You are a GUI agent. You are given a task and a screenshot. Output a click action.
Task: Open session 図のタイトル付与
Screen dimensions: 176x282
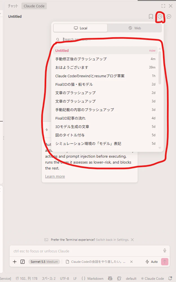[105, 135]
